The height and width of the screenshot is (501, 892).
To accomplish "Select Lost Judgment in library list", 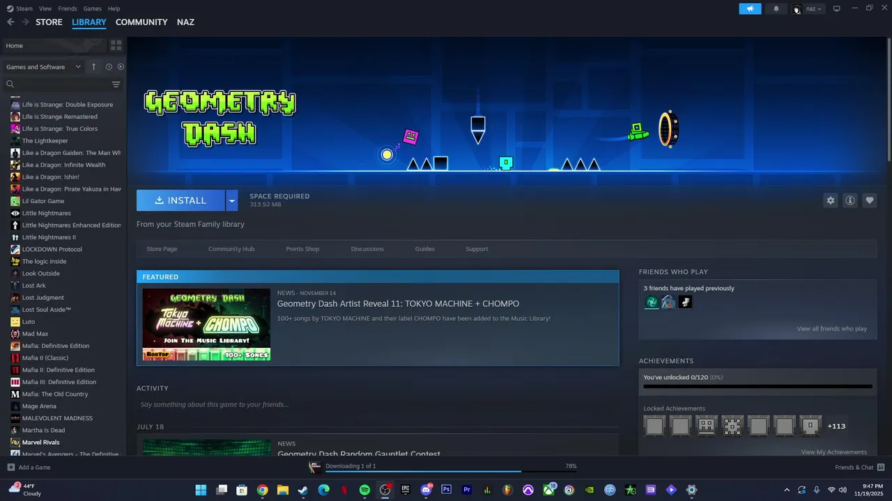I will [x=43, y=298].
